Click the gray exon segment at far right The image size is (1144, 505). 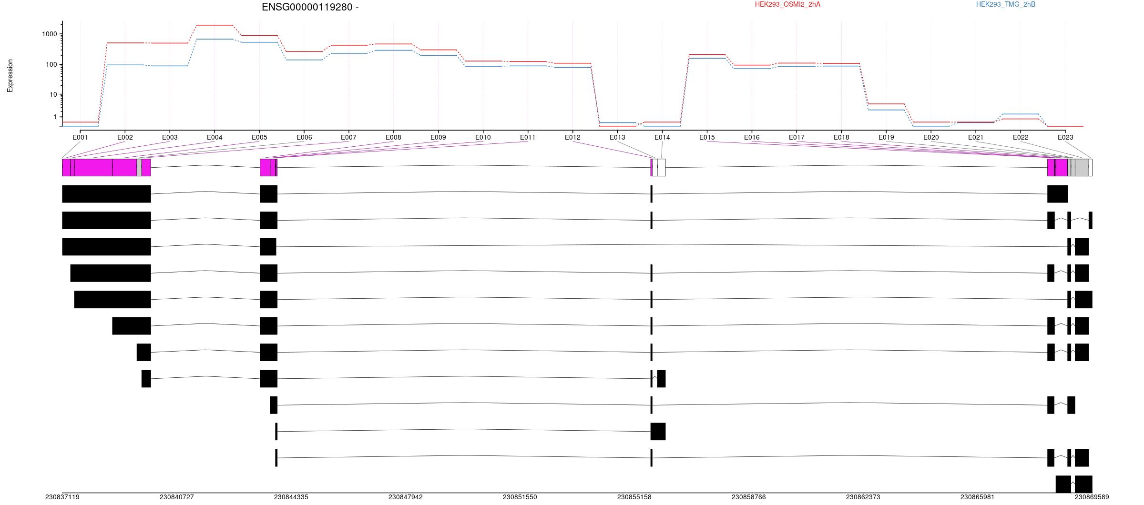(1082, 168)
